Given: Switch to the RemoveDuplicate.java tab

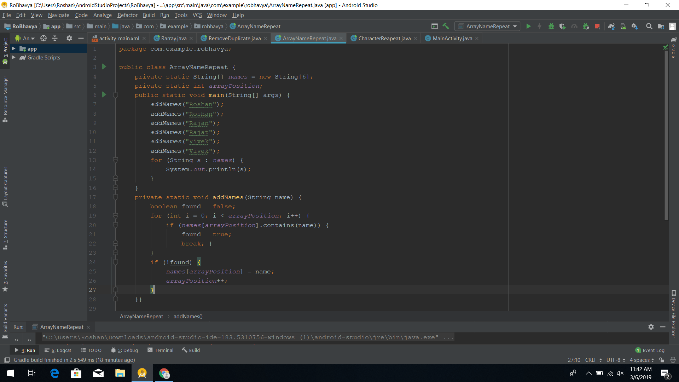Looking at the screenshot, I should pyautogui.click(x=234, y=38).
